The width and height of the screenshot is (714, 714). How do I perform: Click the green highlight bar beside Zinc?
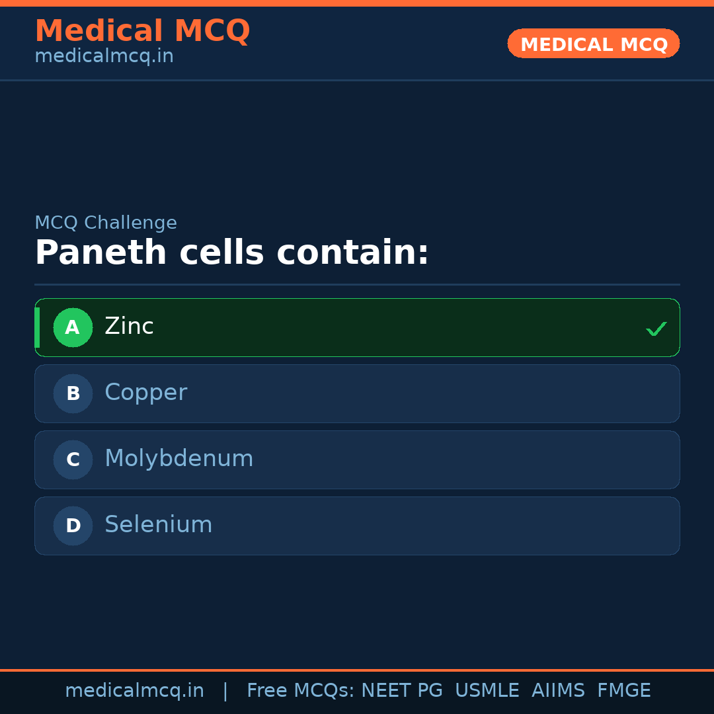38,327
